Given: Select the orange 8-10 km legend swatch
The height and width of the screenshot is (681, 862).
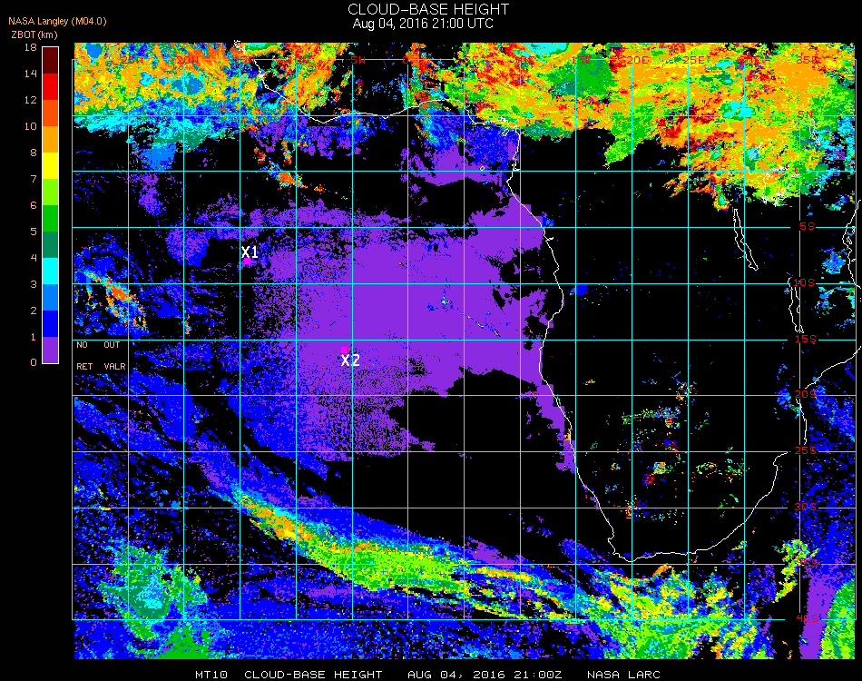Looking at the screenshot, I should [x=50, y=139].
